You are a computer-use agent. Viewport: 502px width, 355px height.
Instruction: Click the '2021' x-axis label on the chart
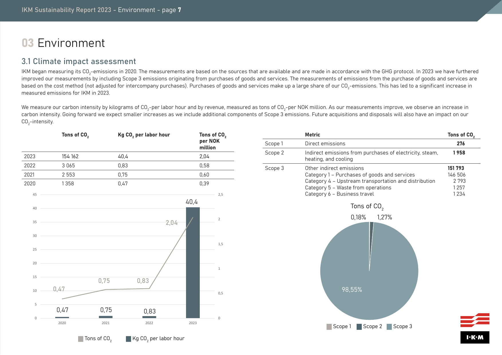[x=106, y=323]
